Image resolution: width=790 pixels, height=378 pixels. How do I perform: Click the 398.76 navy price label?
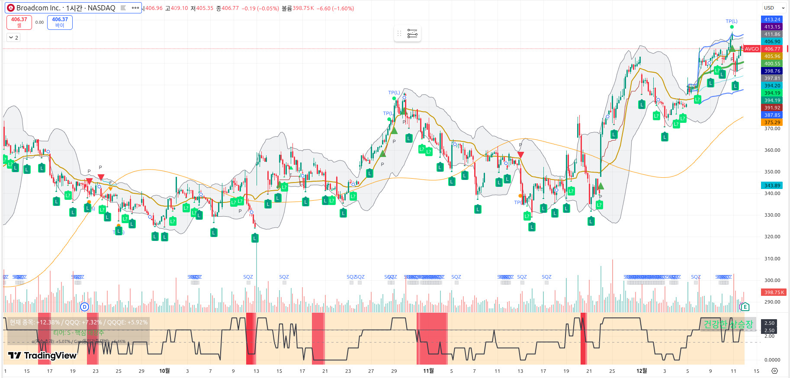pos(772,71)
